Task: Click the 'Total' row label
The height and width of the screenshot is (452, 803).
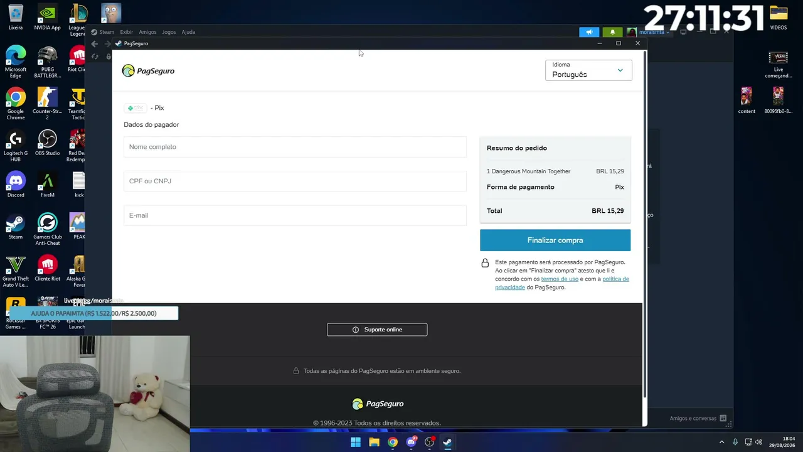Action: coord(494,211)
